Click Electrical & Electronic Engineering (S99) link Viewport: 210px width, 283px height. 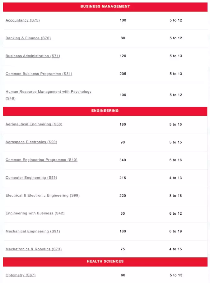[x=43, y=195]
